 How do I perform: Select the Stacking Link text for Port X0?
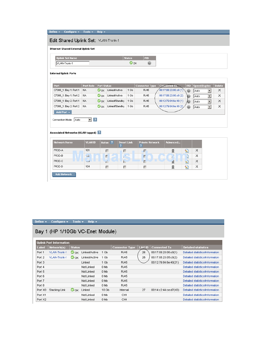point(57,290)
